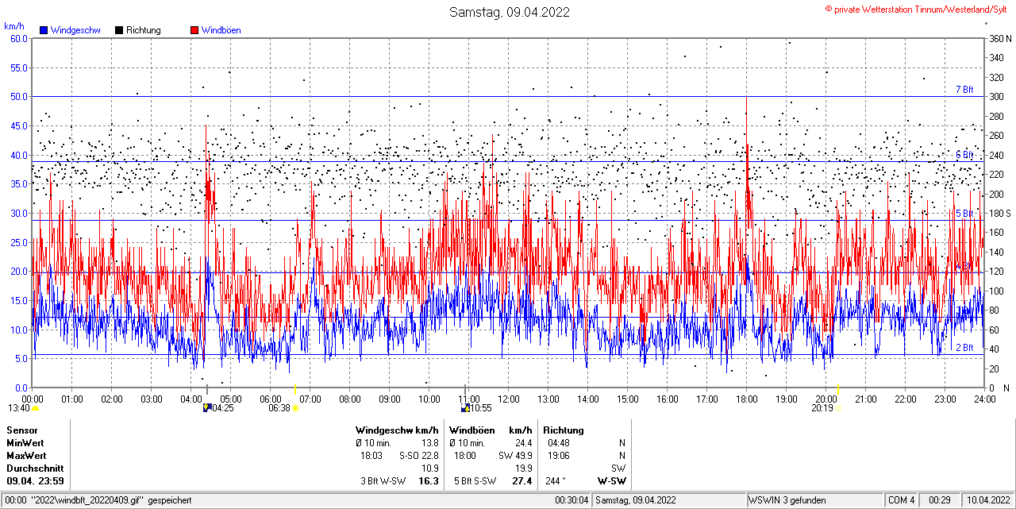
Task: Click the 360 N direction axis label
Action: coord(999,38)
